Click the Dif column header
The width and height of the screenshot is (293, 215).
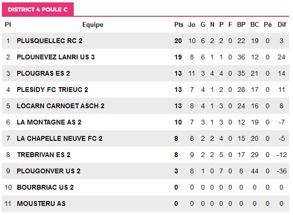click(x=282, y=24)
